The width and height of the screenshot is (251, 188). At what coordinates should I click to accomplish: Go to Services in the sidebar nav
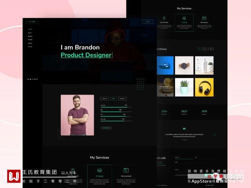pyautogui.click(x=30, y=36)
